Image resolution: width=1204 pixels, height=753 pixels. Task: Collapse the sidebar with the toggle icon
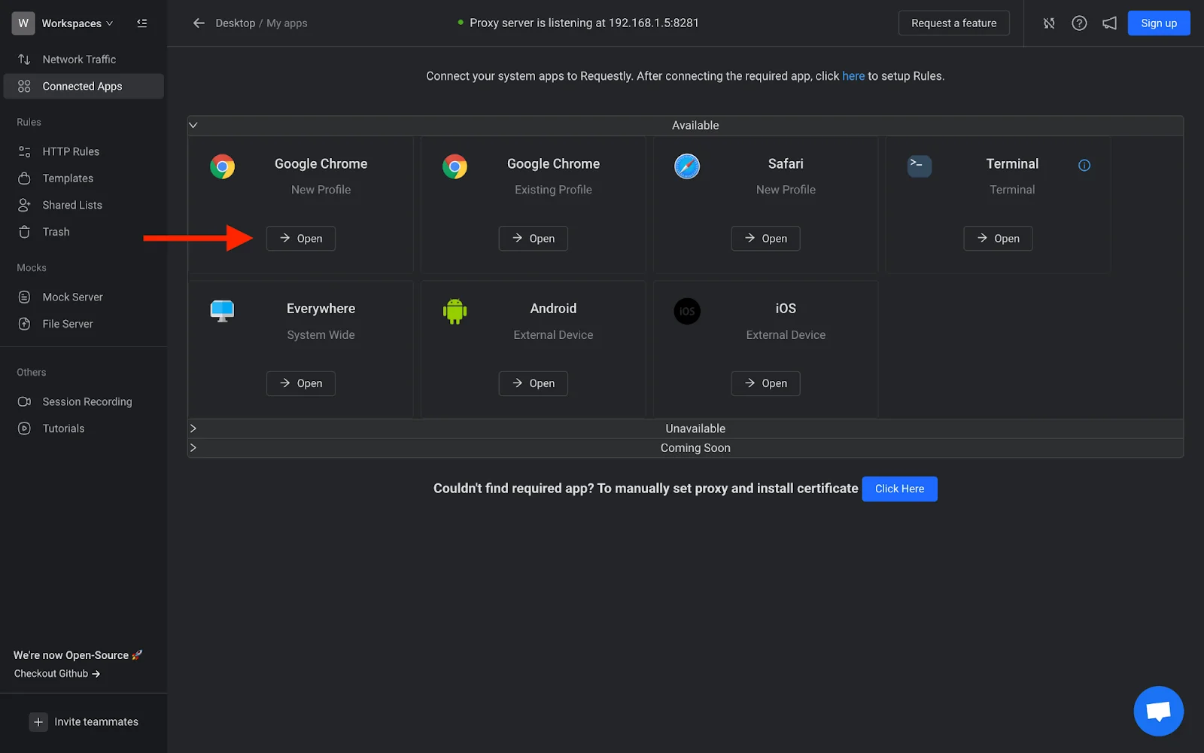point(141,23)
